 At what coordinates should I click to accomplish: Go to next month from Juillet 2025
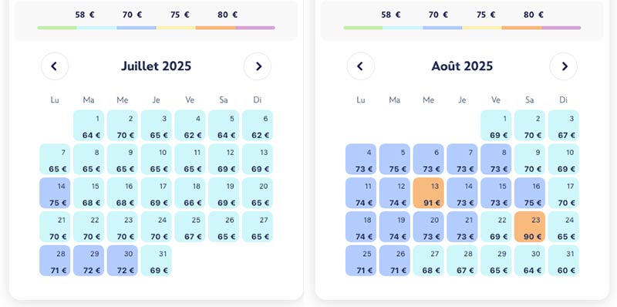258,66
